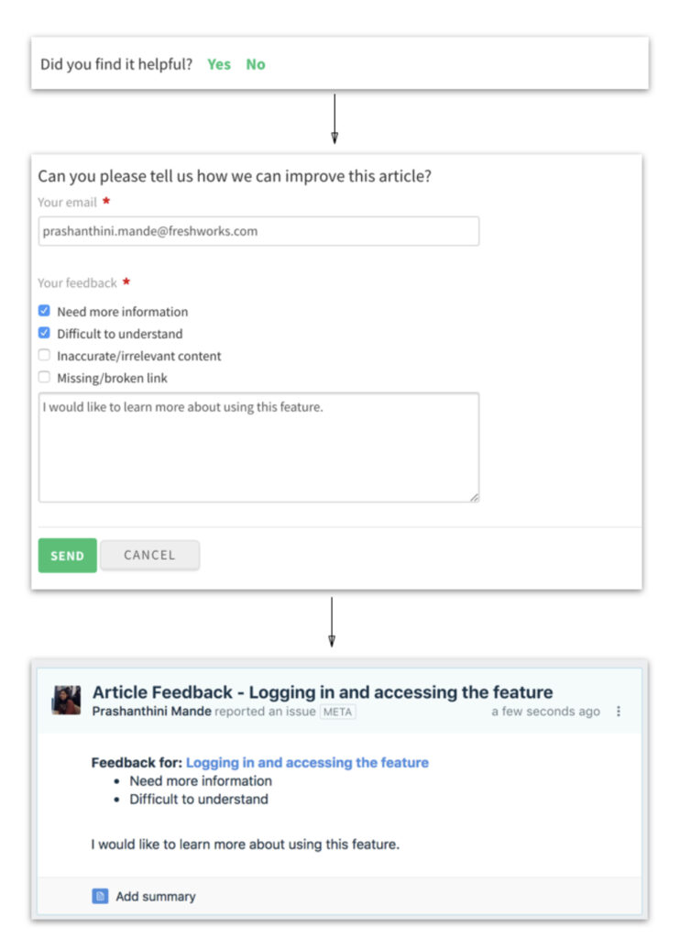Uncheck Need more information checkbox
This screenshot has height=939, width=680.
coord(44,310)
